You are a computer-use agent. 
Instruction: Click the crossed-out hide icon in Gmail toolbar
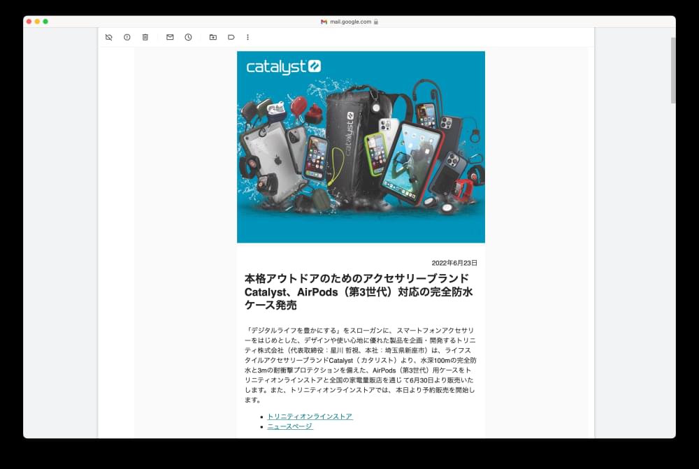[109, 38]
